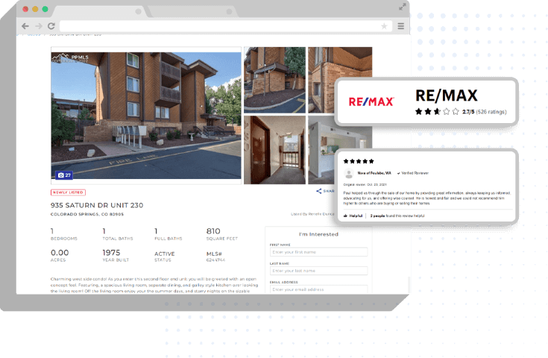Click the address 935 Saturn Dr Unit 230

point(97,205)
